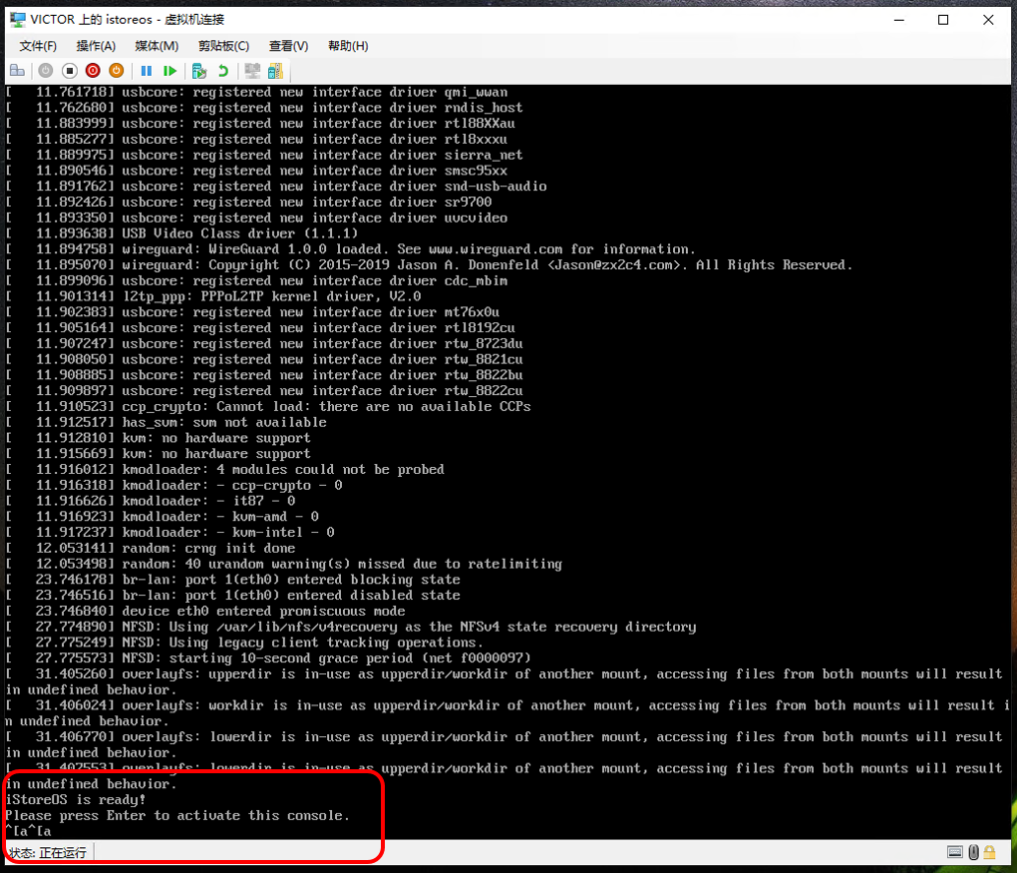The image size is (1017, 874).
Task: Create a checkpoint of the VM
Action: coord(199,70)
